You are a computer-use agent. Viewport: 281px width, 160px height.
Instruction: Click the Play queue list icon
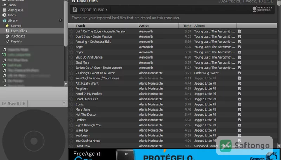coord(4,10)
